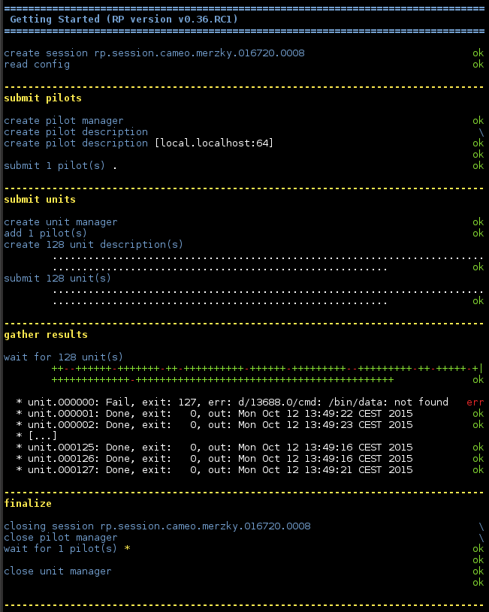Select the unit.000126 result line
This screenshot has height=612, width=489.
tap(214, 459)
